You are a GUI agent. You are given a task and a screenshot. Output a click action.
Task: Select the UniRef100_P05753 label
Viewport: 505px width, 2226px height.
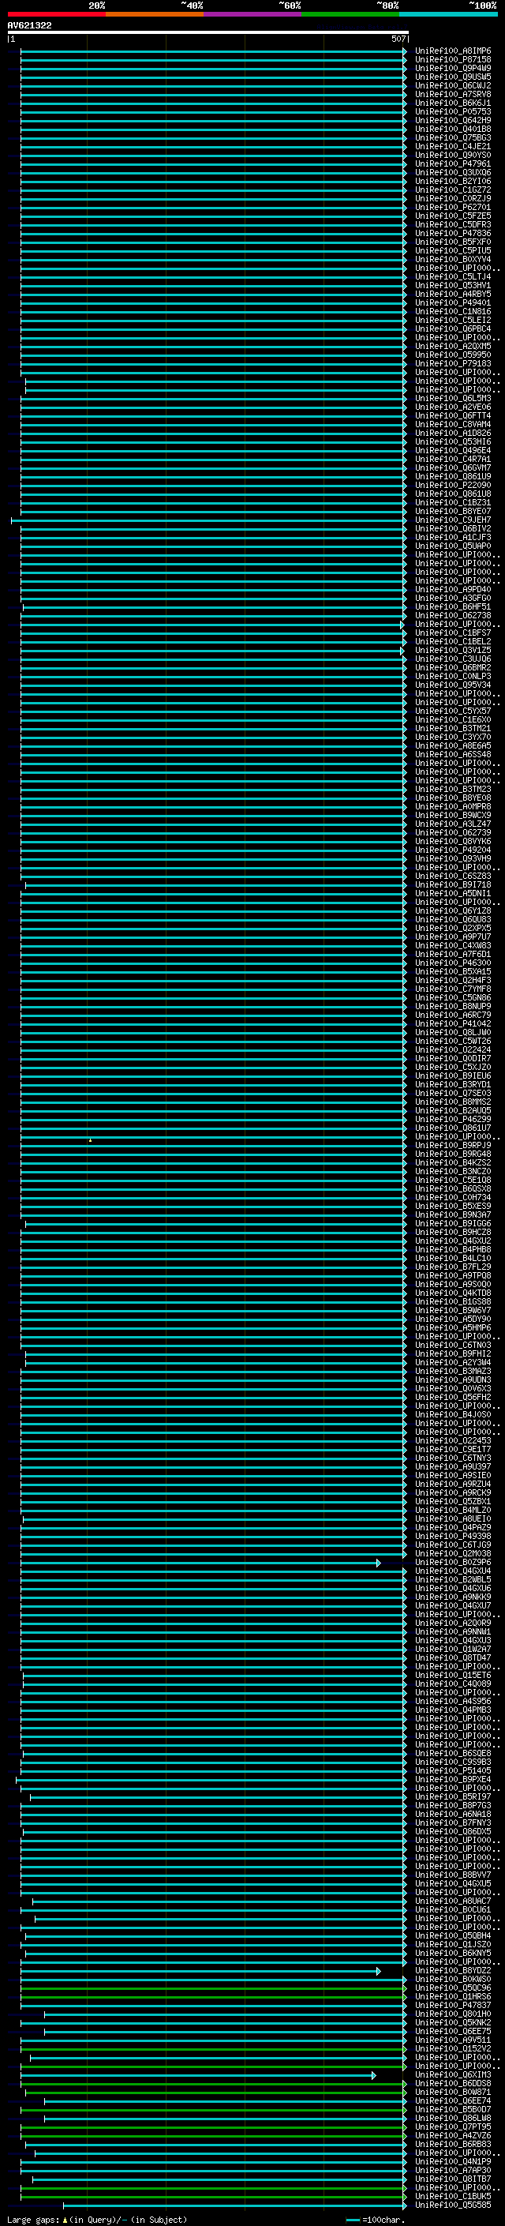(x=453, y=111)
